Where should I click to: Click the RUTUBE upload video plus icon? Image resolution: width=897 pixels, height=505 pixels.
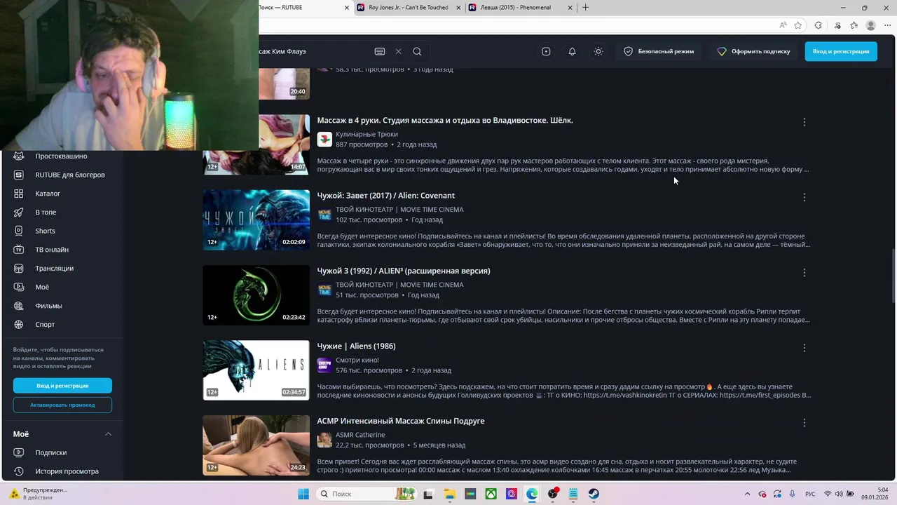[546, 51]
